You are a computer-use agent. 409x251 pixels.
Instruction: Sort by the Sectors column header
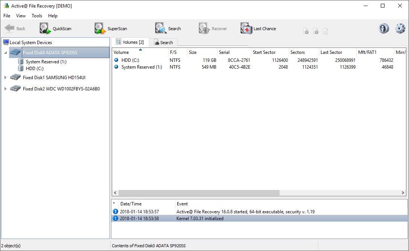pos(304,52)
